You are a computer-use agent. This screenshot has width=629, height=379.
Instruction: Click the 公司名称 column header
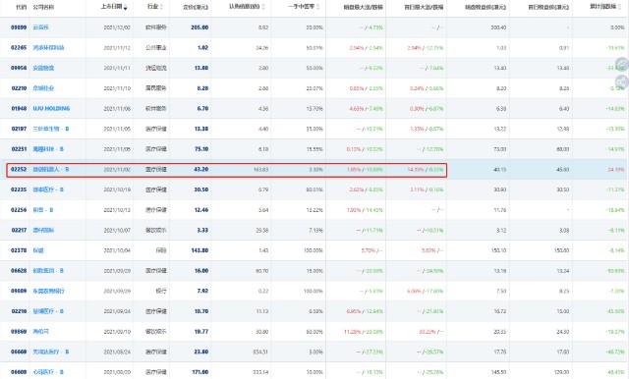point(43,7)
